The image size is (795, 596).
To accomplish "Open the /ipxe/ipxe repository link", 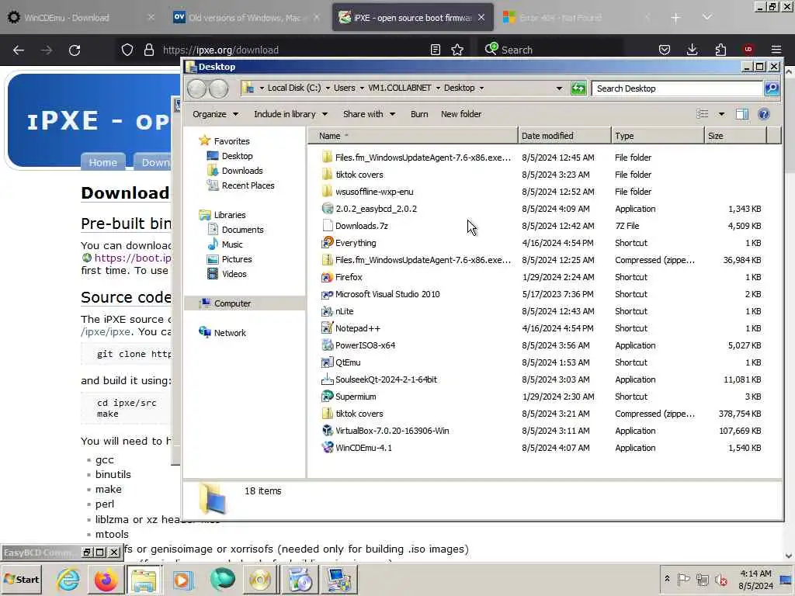I will click(x=106, y=332).
